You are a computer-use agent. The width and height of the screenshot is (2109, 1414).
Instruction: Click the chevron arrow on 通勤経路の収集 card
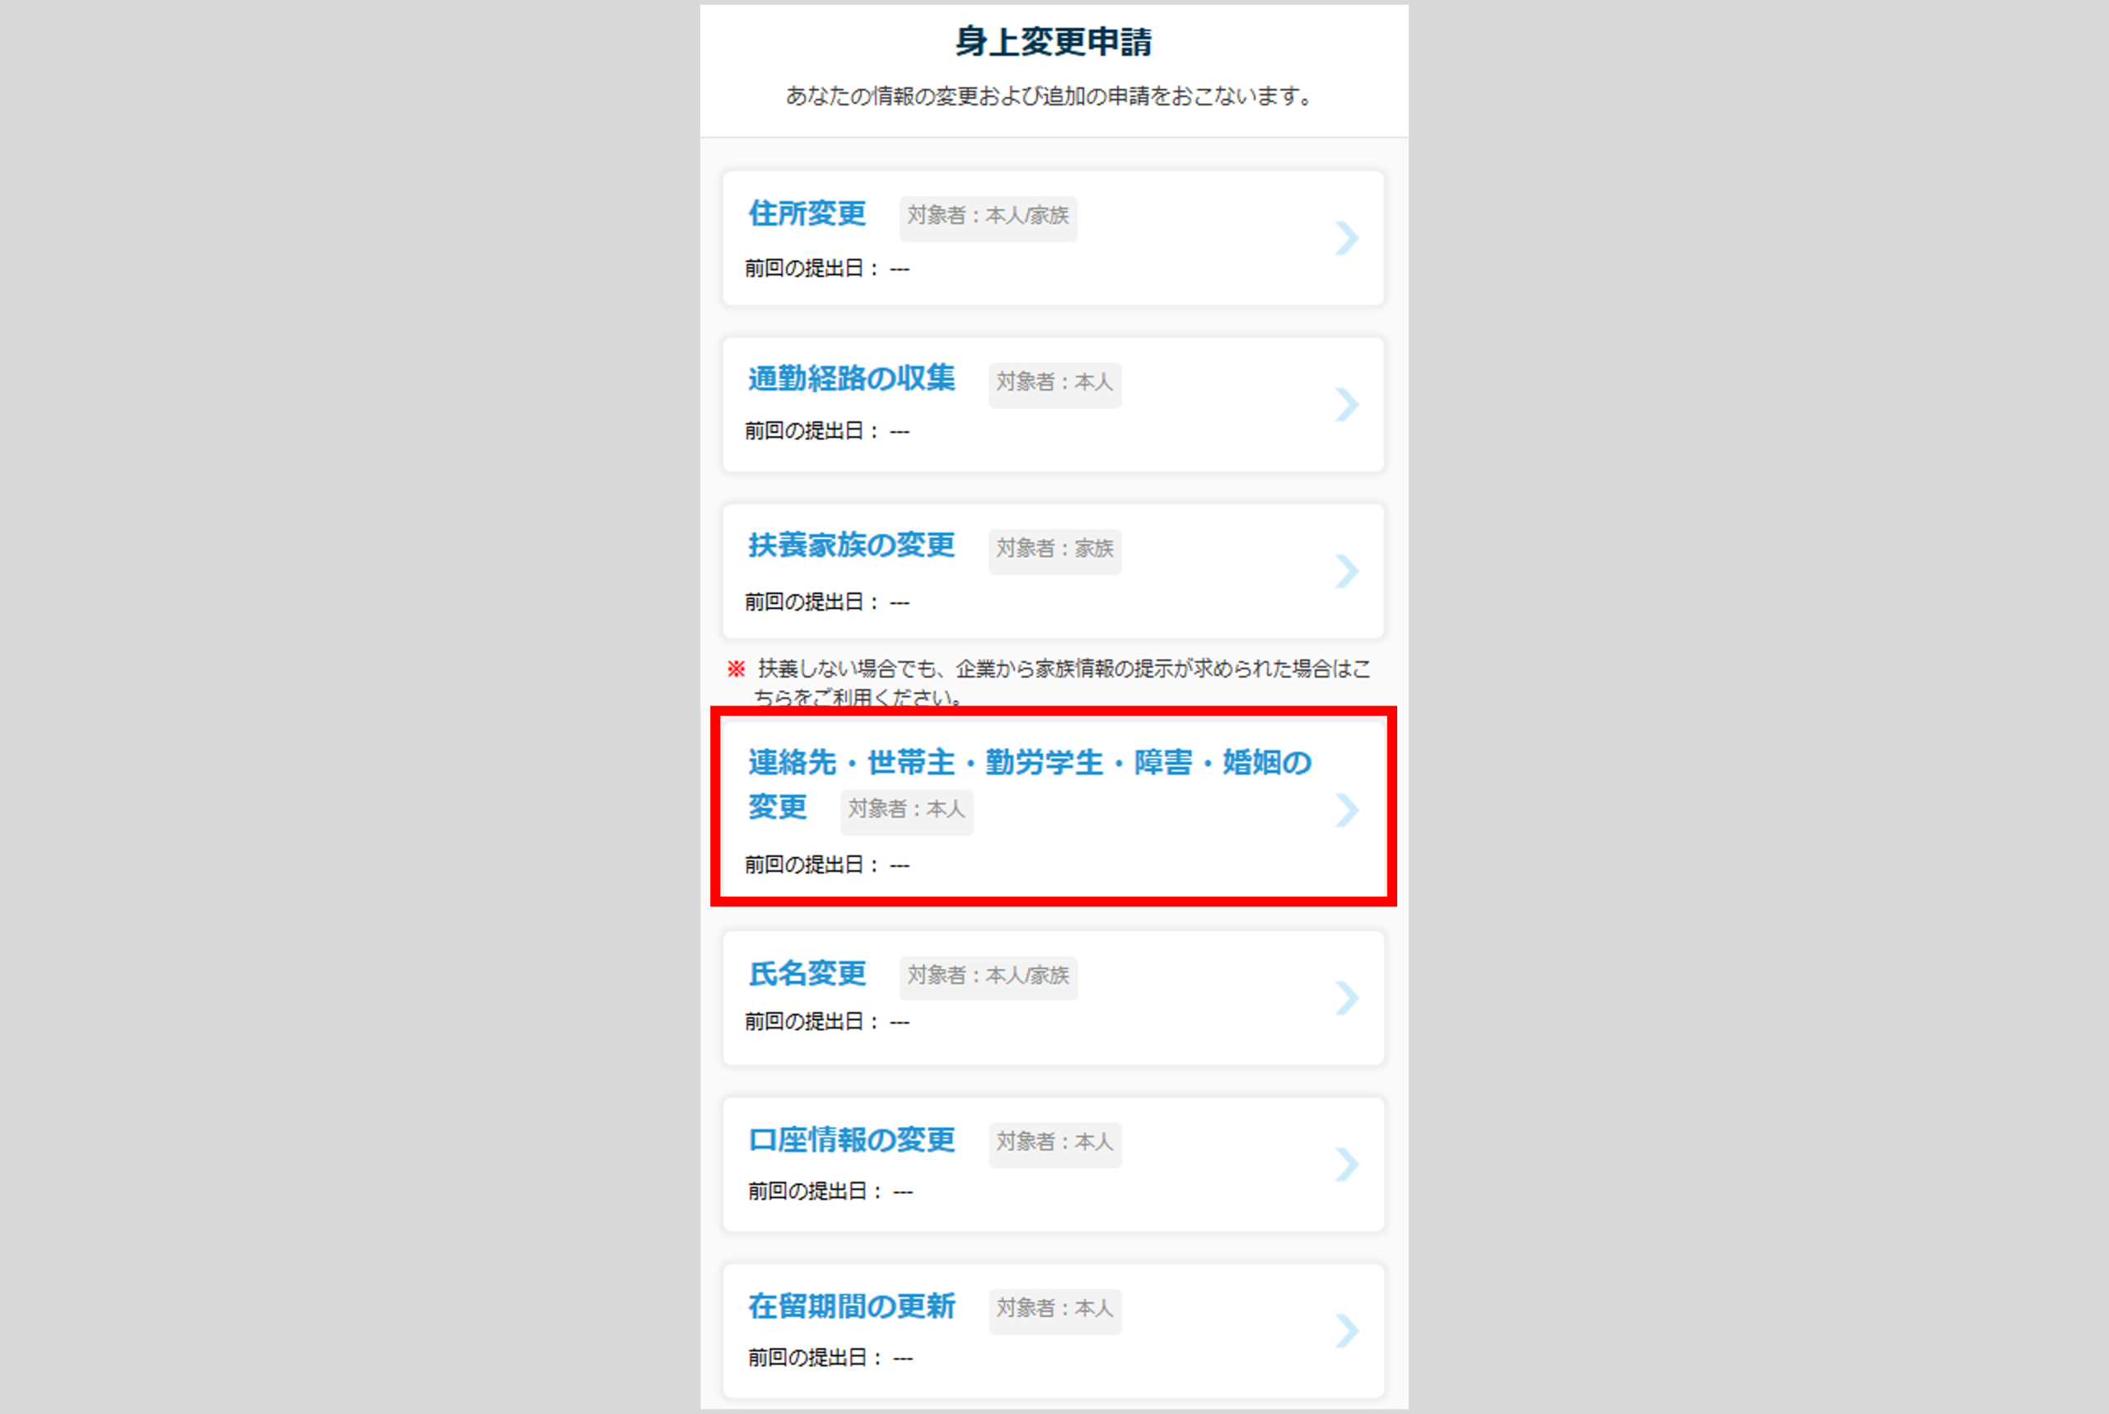point(1346,405)
